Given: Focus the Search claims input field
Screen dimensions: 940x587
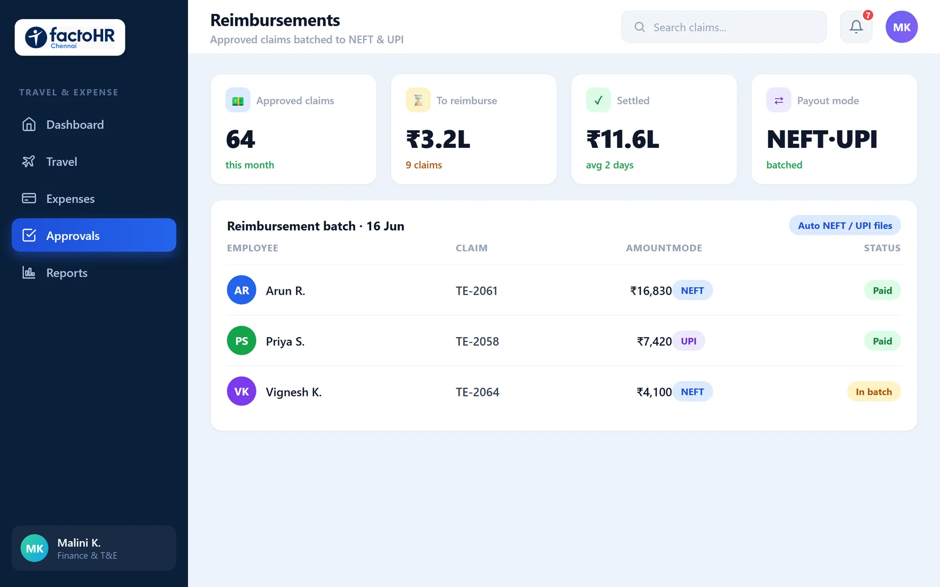Looking at the screenshot, I should coord(724,27).
